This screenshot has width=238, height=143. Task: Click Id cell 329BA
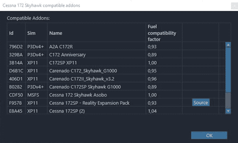(16, 55)
